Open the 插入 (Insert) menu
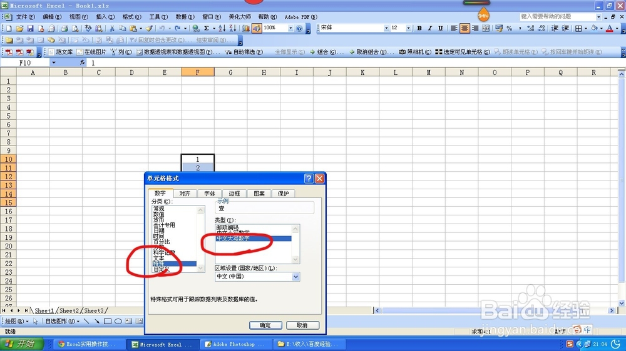The image size is (626, 351). 105,17
